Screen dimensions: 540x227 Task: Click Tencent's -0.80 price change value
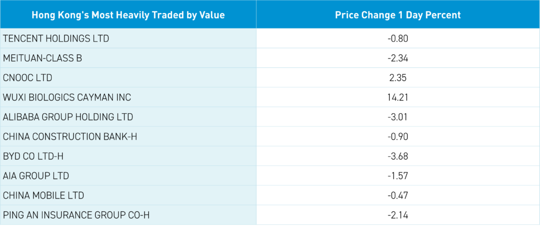398,38
